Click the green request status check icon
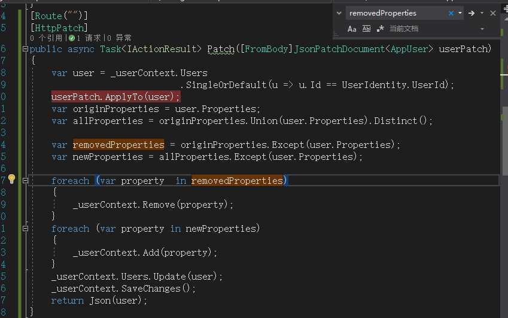This screenshot has height=318, width=508. click(x=72, y=38)
